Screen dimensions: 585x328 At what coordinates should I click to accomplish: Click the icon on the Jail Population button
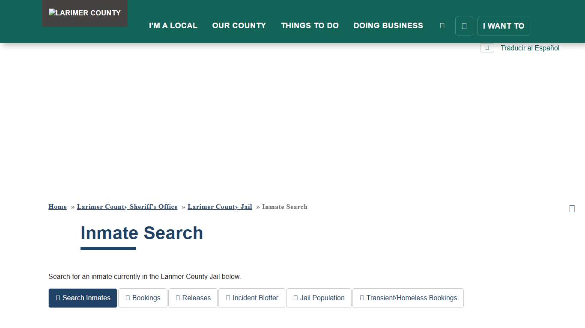click(295, 298)
